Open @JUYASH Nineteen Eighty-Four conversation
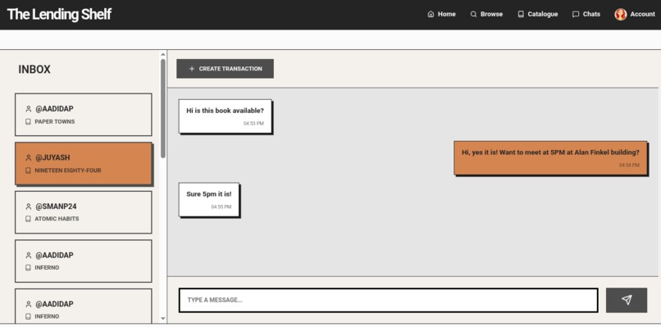Viewport: 661px width, 327px height. (x=84, y=164)
